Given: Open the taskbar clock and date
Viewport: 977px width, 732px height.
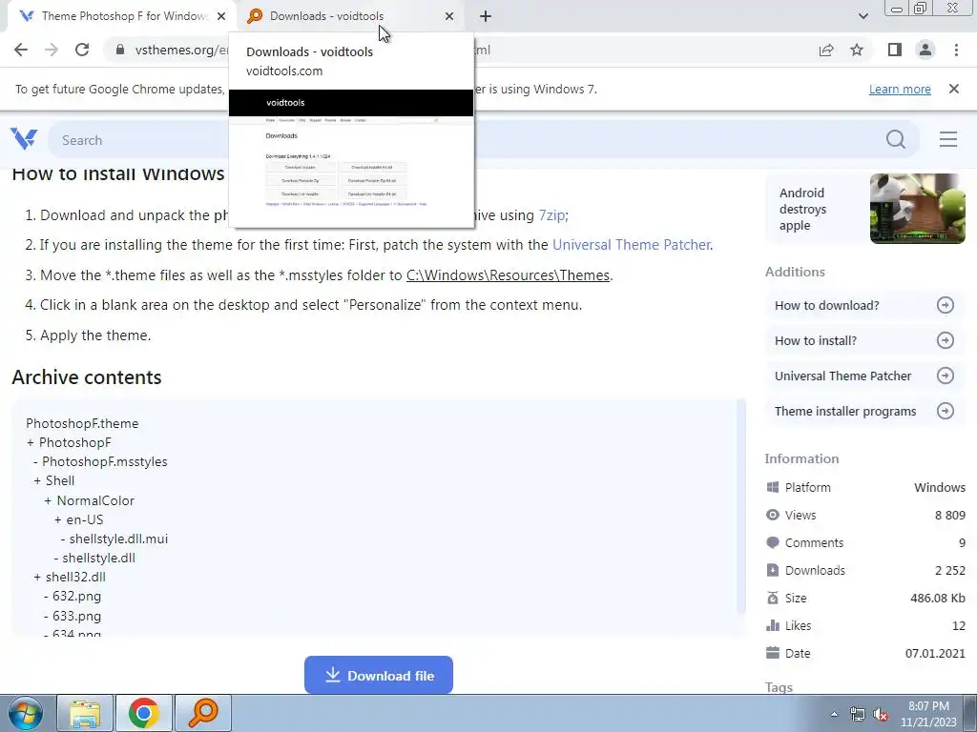Looking at the screenshot, I should [928, 714].
